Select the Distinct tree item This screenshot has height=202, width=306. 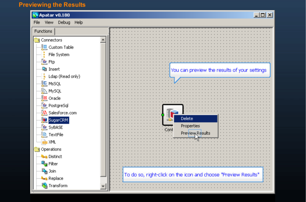click(55, 157)
